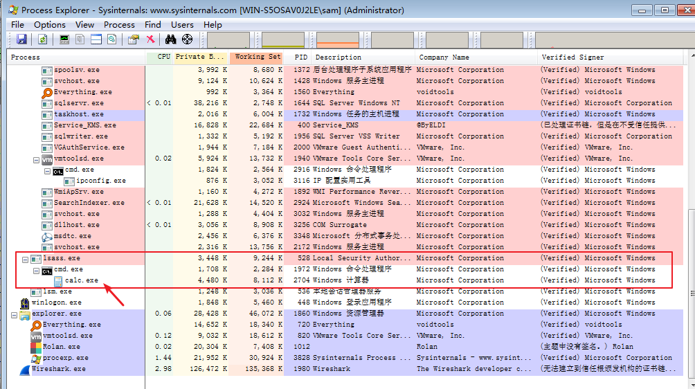Open the Options menu
Image resolution: width=695 pixels, height=389 pixels.
pyautogui.click(x=50, y=25)
